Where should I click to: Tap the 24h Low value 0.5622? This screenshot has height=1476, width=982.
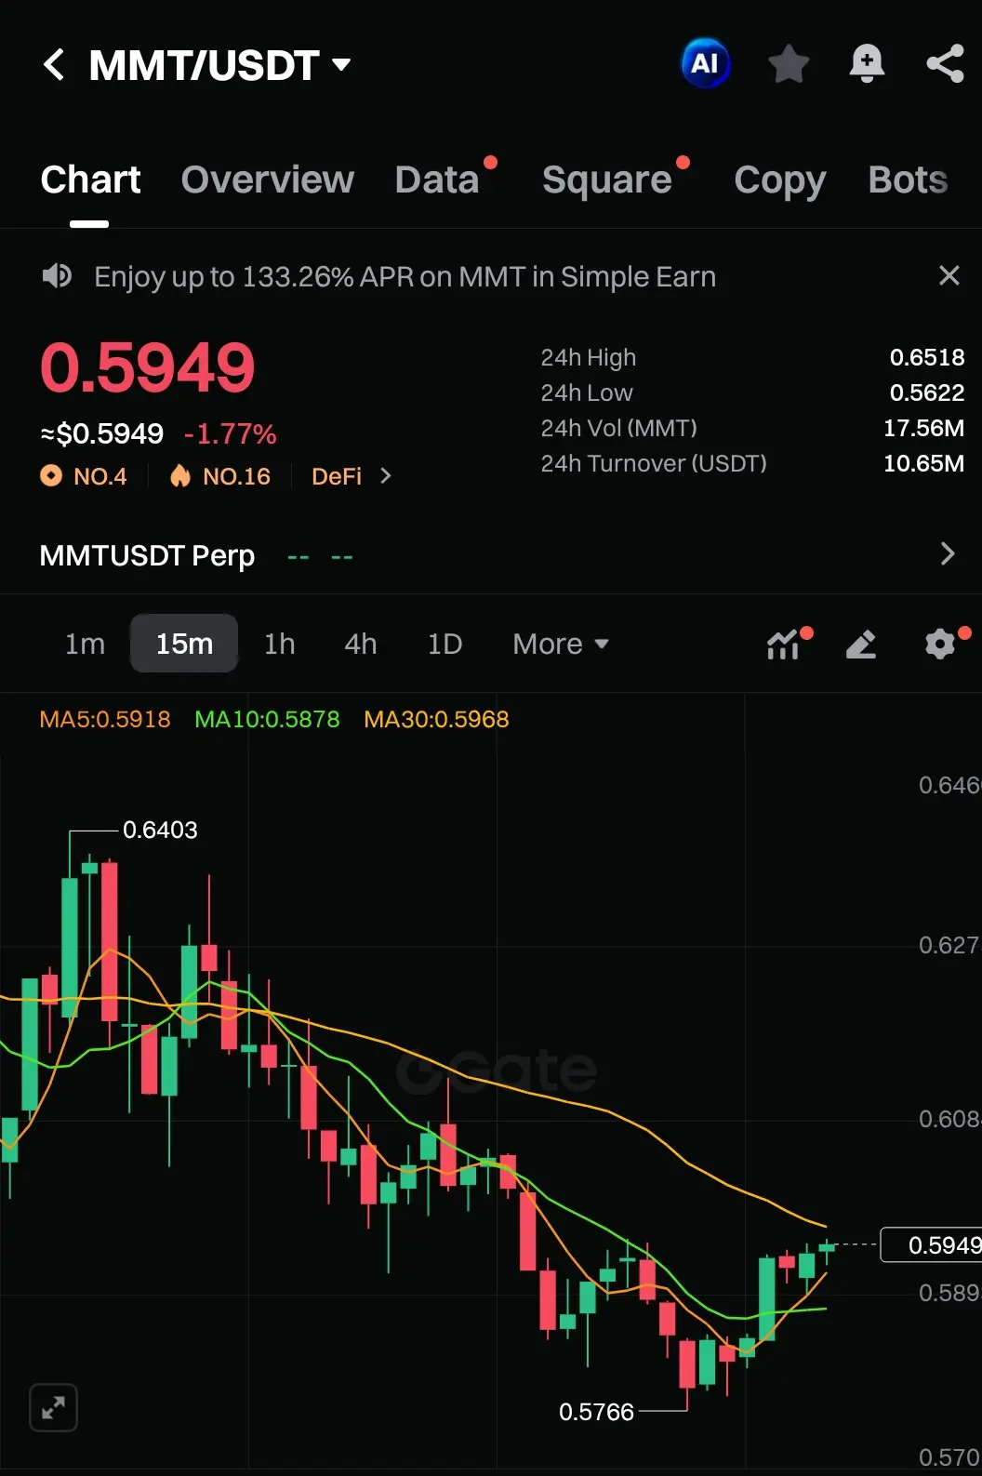tap(926, 392)
